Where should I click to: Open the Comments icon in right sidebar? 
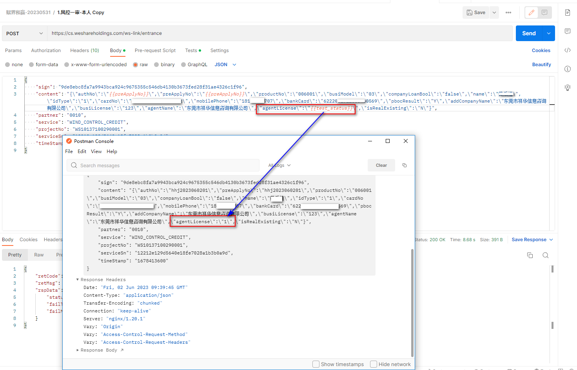click(568, 31)
